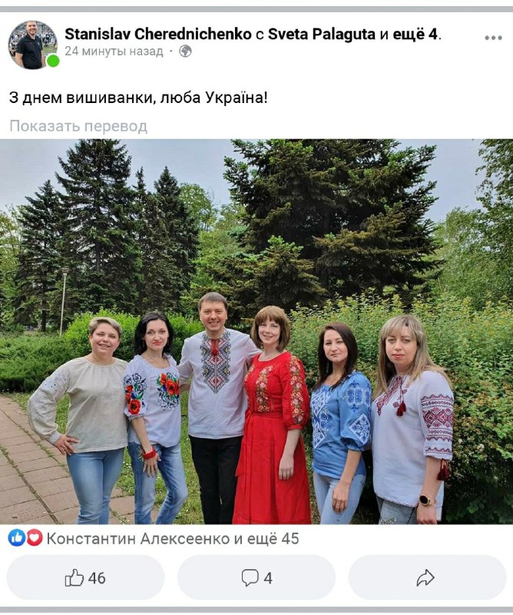Show reactions list 'Константин Алексеенко и ещё 45'
513x615 pixels.
click(173, 539)
